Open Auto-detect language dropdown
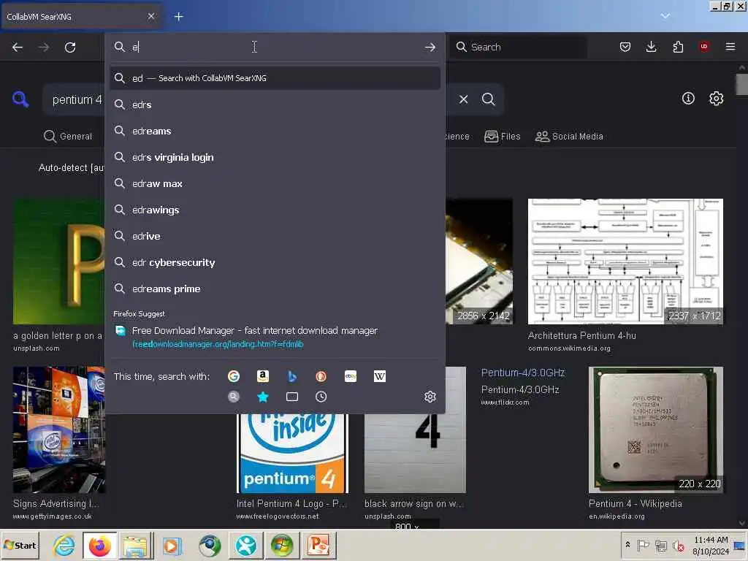Screen dimensions: 748x561 coord(71,167)
